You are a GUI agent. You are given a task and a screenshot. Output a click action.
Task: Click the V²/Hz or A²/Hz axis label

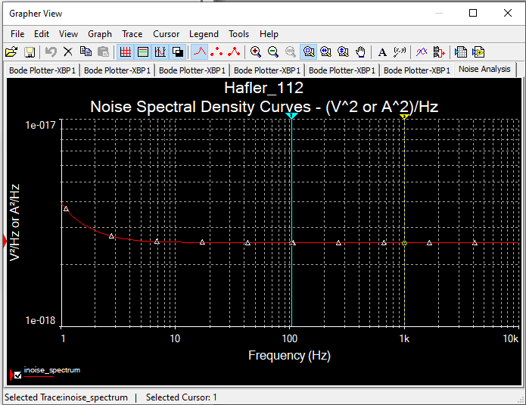[15, 223]
